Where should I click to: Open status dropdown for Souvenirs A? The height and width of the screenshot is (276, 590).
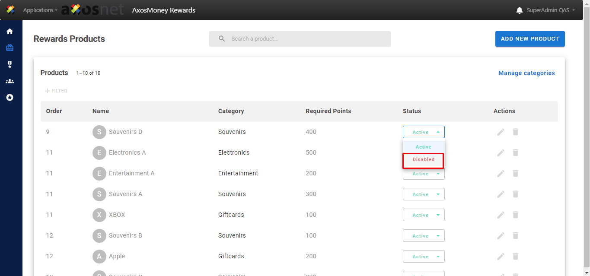(x=424, y=194)
